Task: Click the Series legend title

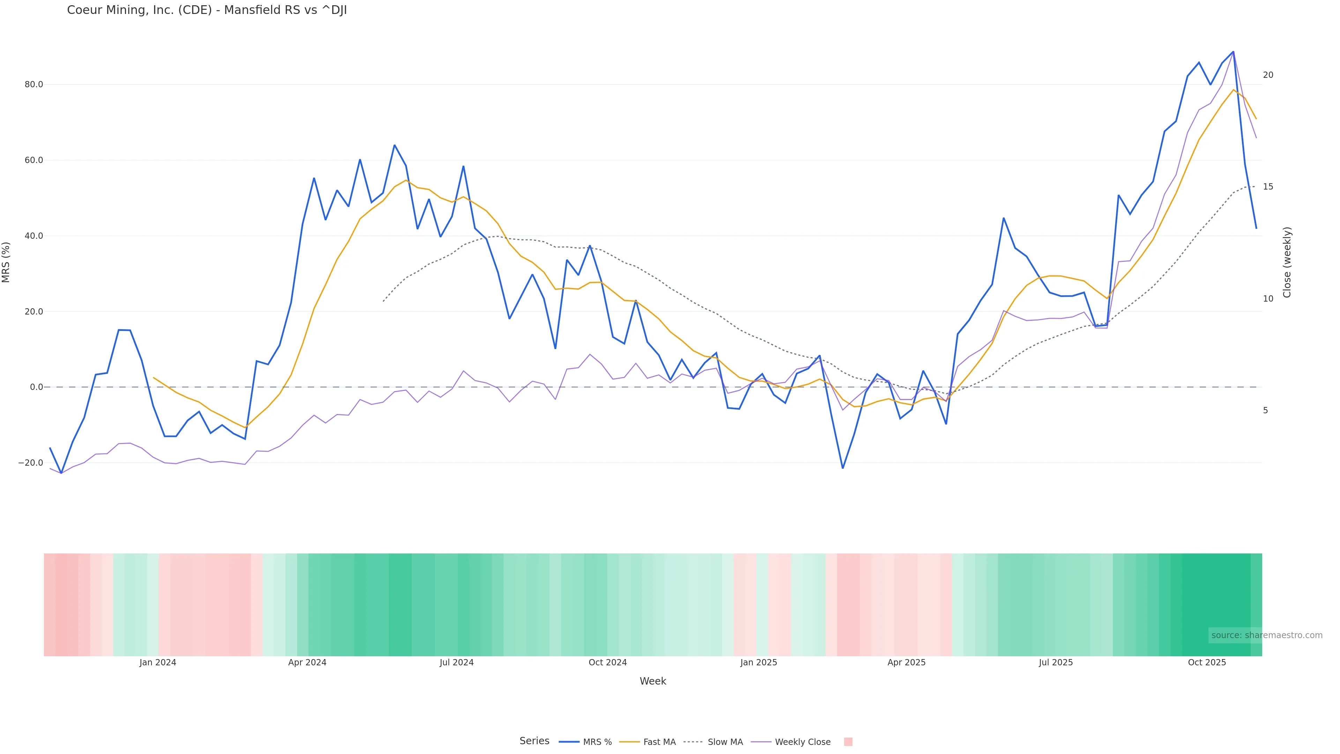Action: [534, 741]
